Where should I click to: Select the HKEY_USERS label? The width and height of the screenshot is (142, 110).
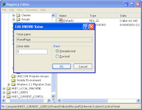click(x=20, y=93)
